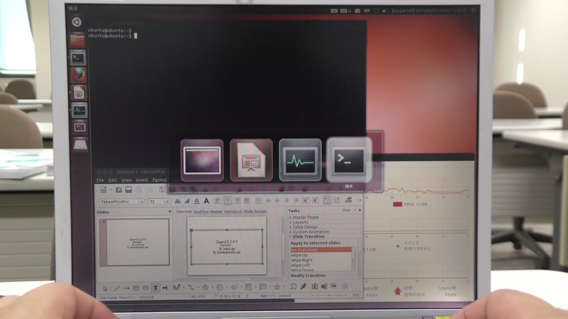Choose Show Desktop in app switcher

(x=202, y=160)
